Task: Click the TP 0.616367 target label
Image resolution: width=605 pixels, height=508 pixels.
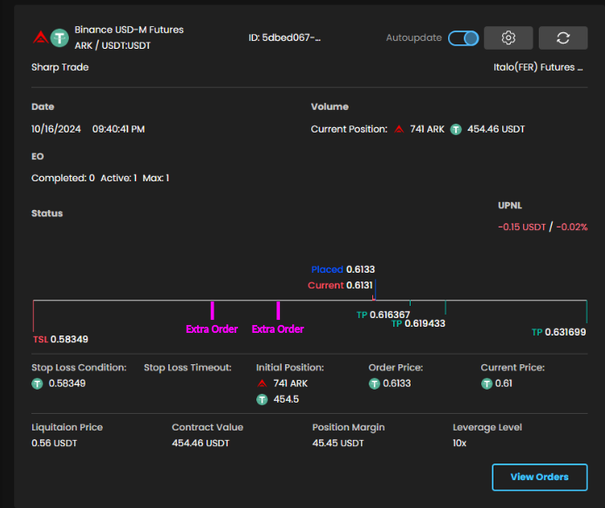Action: 383,315
